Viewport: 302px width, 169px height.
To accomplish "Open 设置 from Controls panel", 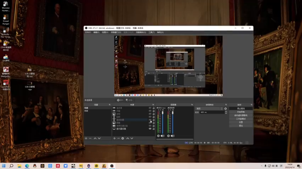I will coord(241,122).
